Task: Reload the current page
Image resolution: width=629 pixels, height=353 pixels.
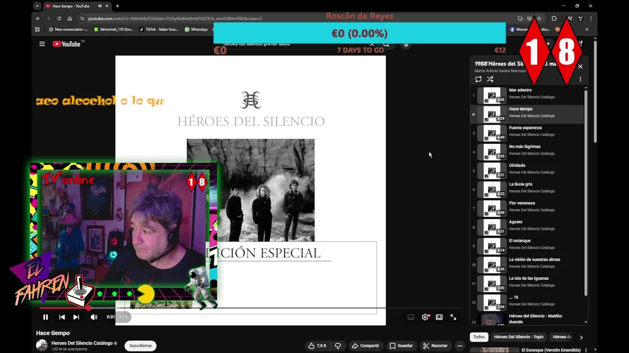Action: (59, 19)
